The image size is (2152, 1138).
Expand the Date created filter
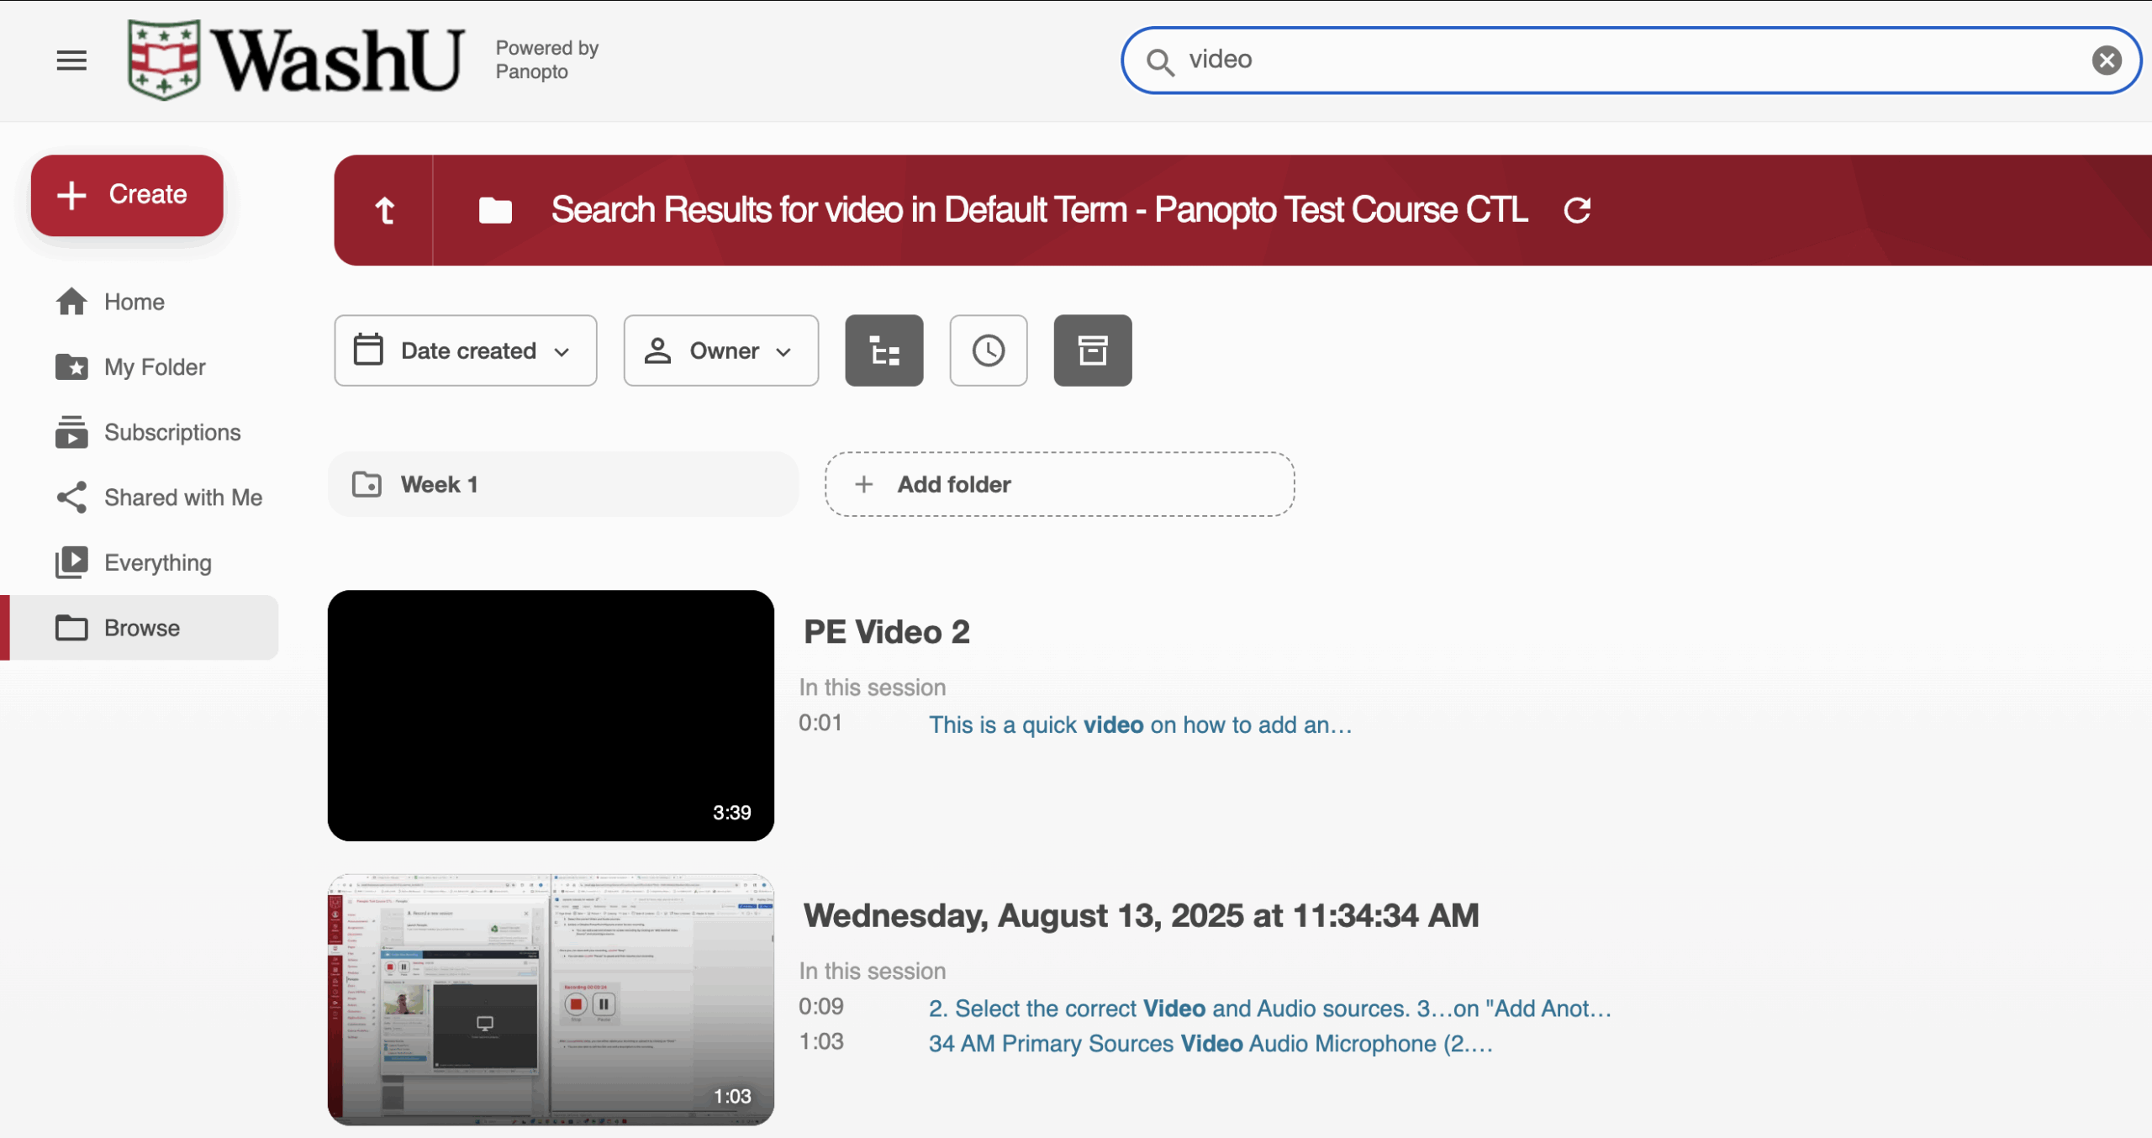pyautogui.click(x=465, y=350)
